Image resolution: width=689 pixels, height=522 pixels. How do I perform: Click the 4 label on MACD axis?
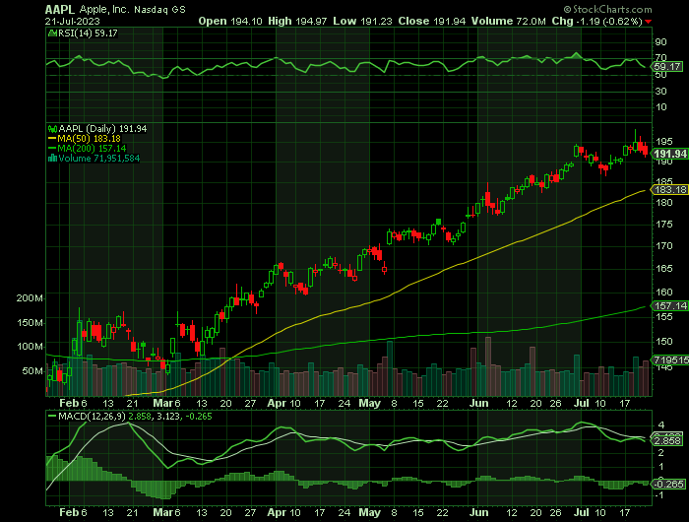[x=661, y=425]
